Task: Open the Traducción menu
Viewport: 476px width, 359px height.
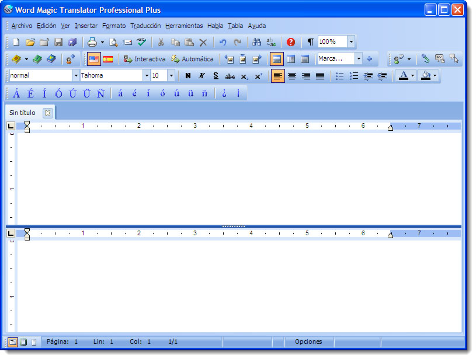Action: pyautogui.click(x=145, y=26)
